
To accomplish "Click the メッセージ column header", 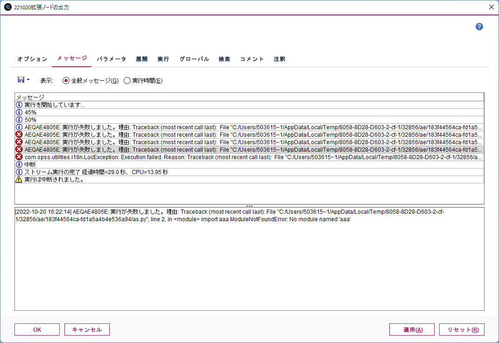I will (249, 97).
